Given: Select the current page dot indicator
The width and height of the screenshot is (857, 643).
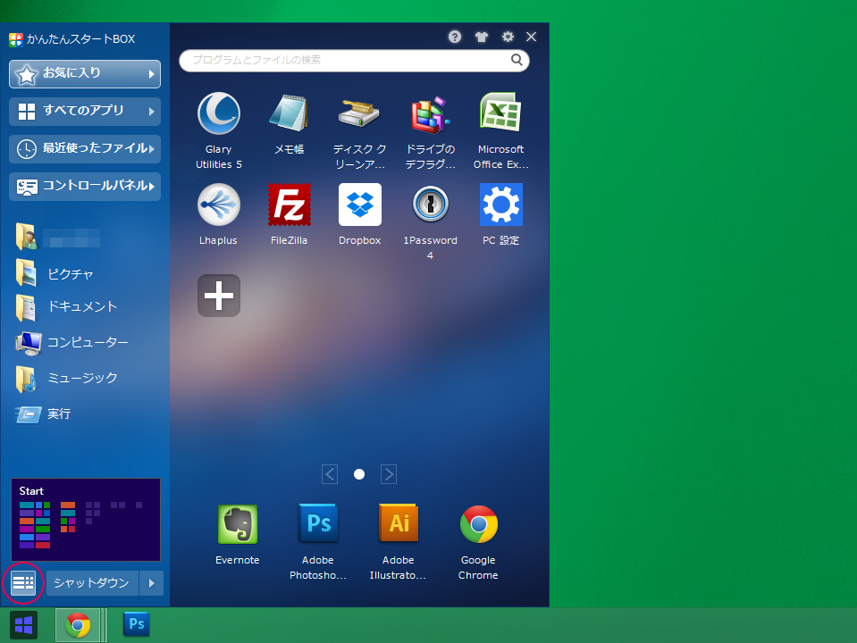Looking at the screenshot, I should coord(359,474).
